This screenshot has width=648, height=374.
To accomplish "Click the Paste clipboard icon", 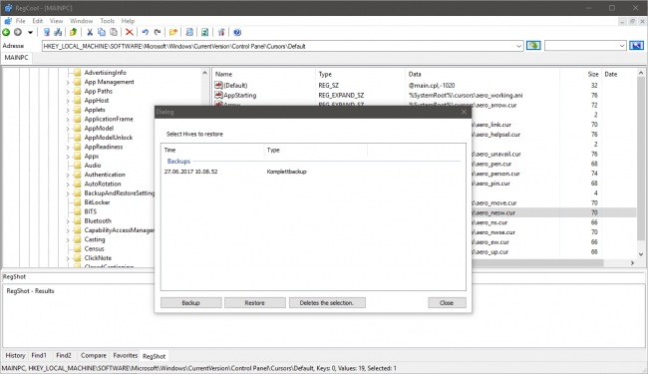I will coord(114,32).
